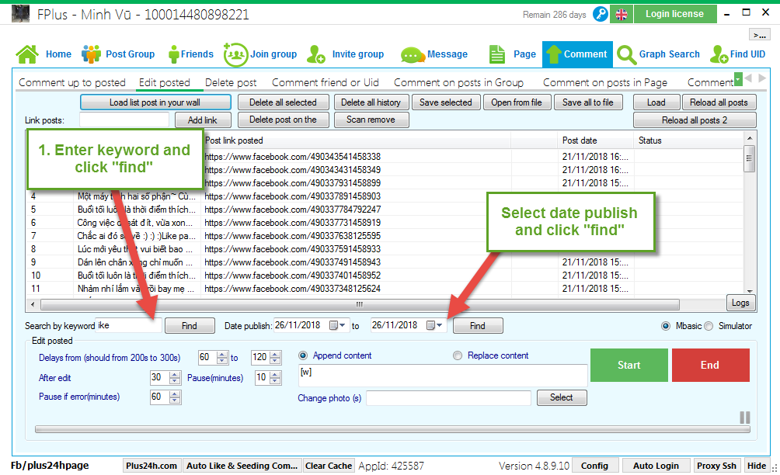The width and height of the screenshot is (780, 475).
Task: Click the Link posts input field
Action: pos(124,120)
